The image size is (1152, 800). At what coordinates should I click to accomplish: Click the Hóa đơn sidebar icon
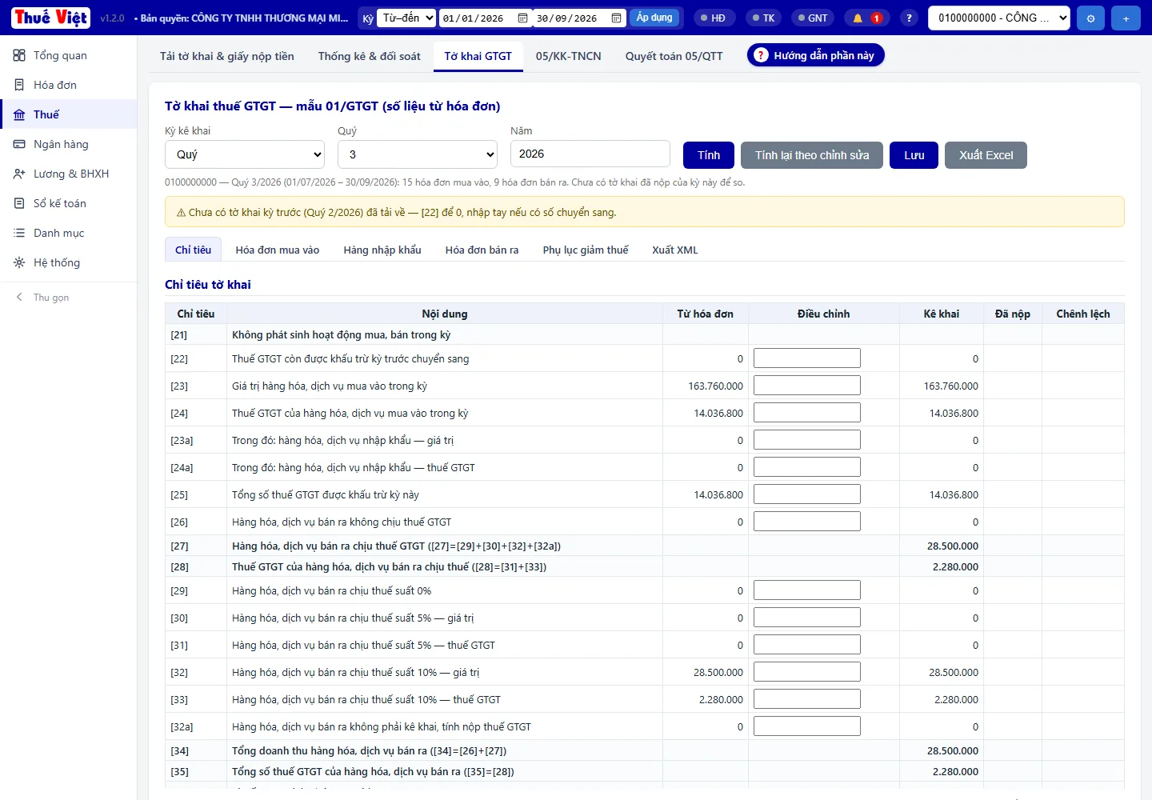coord(19,85)
